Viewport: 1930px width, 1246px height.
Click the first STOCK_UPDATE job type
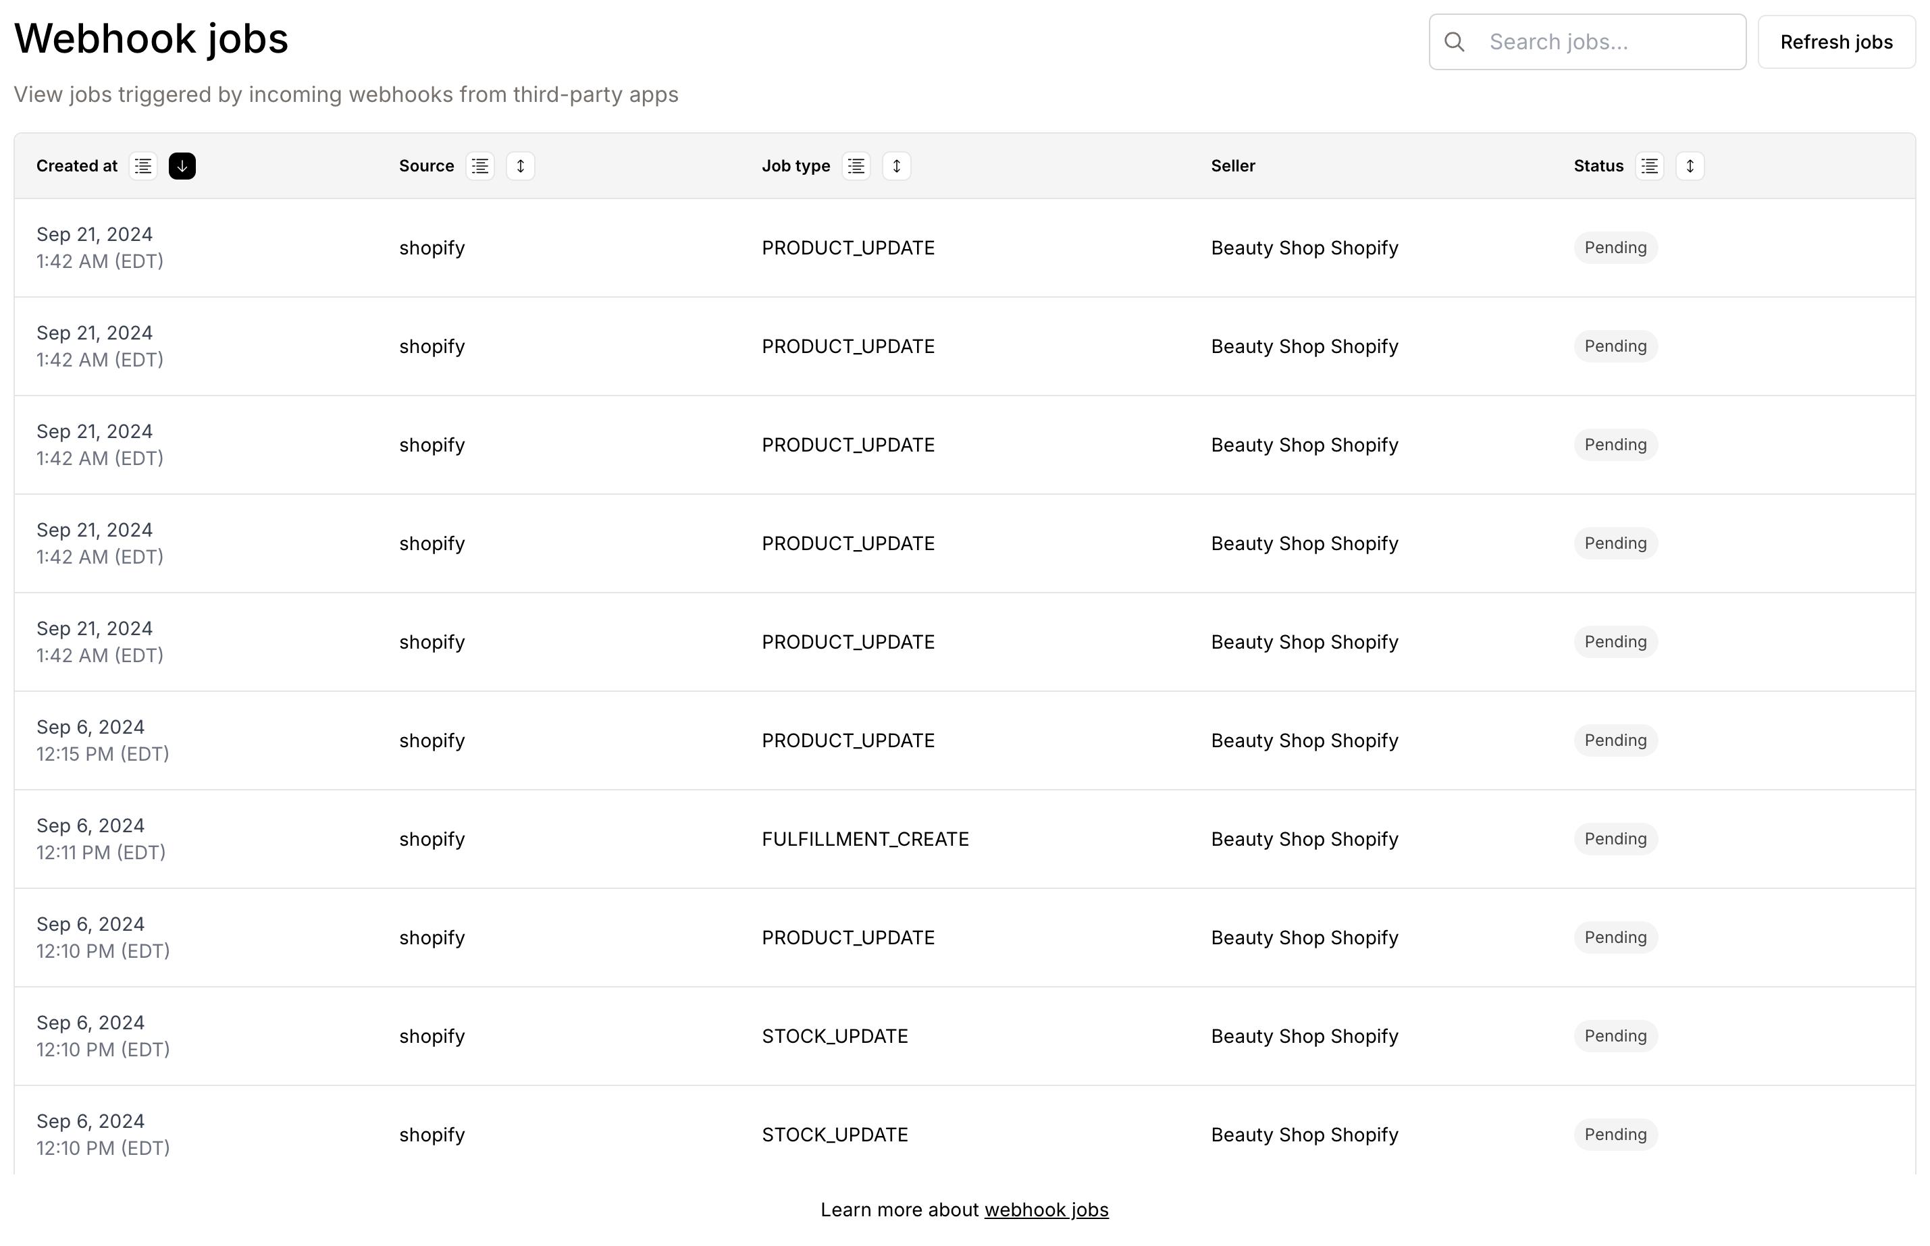(x=834, y=1037)
